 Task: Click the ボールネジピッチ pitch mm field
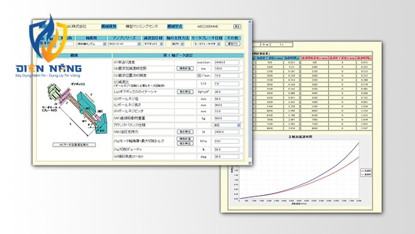pos(226,111)
